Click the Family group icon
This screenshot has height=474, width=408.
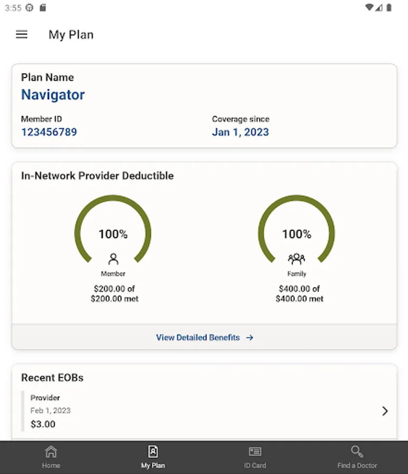[296, 259]
